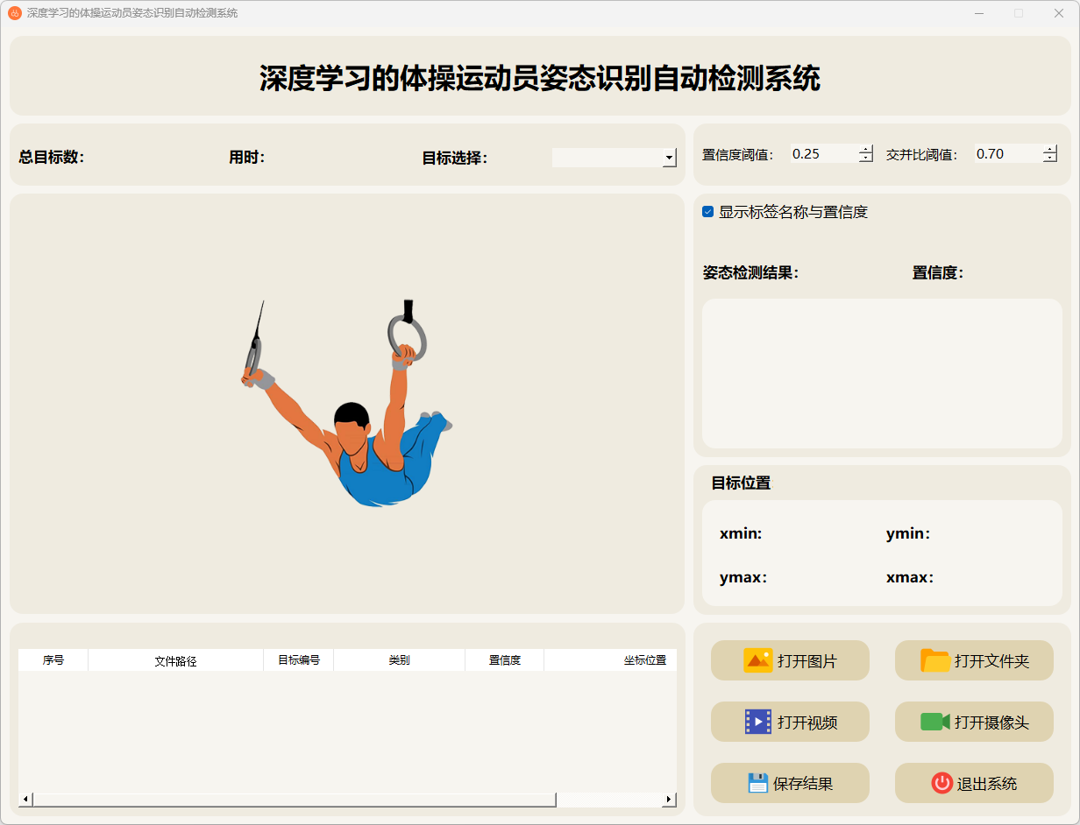
Task: Decrease the IoU threshold using down arrow
Action: 1050,159
